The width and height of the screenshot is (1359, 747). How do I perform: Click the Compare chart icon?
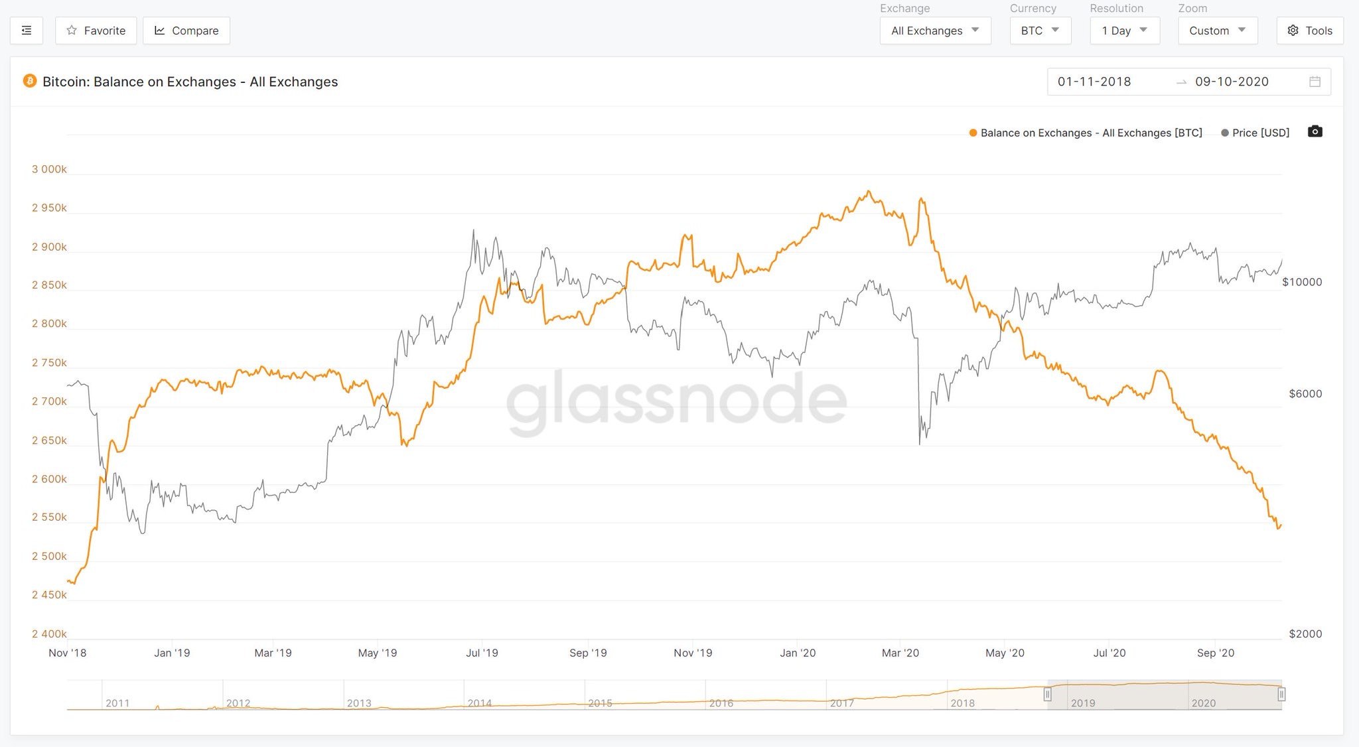click(160, 31)
